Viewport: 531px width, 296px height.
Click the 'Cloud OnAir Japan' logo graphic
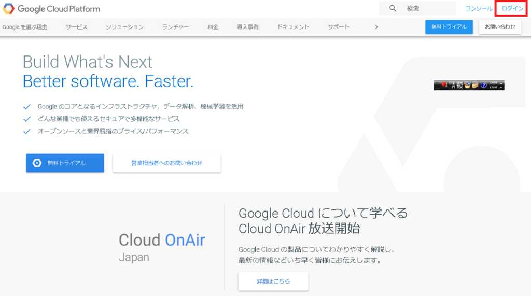point(162,248)
